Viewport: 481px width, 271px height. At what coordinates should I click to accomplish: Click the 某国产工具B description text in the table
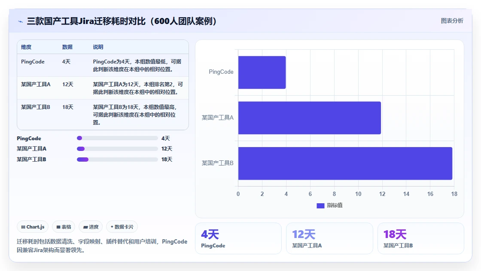click(135, 115)
